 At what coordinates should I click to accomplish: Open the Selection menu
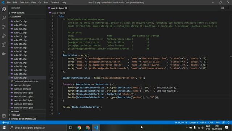tap(24, 3)
